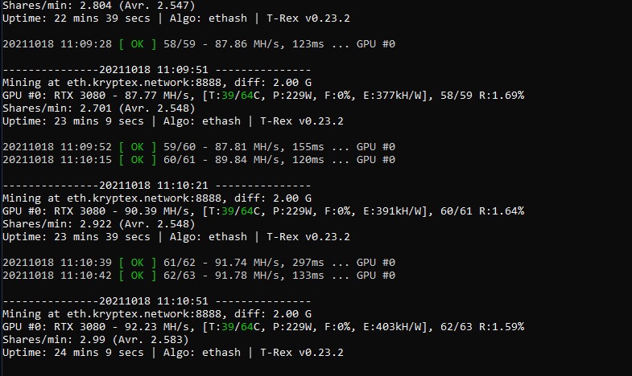Click the Uptime: 23 mins 39 secs line

point(176,237)
